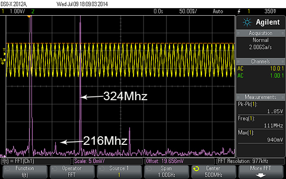The width and height of the screenshot is (286, 179).
Task: Click the right grip icon of Channels header
Action: click(283, 61)
